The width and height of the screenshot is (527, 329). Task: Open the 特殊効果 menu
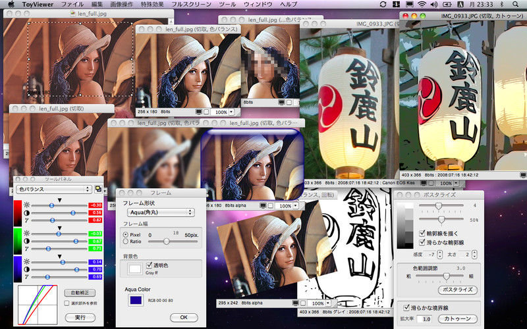coord(152,5)
